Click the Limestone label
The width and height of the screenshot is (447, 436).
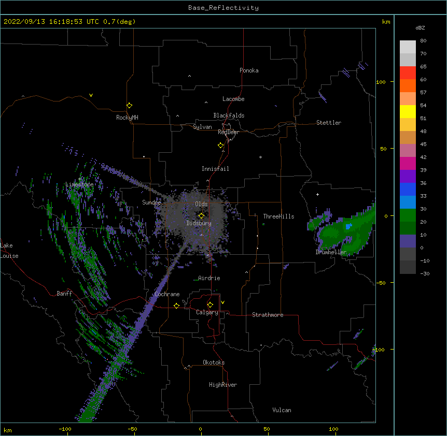[x=79, y=184]
